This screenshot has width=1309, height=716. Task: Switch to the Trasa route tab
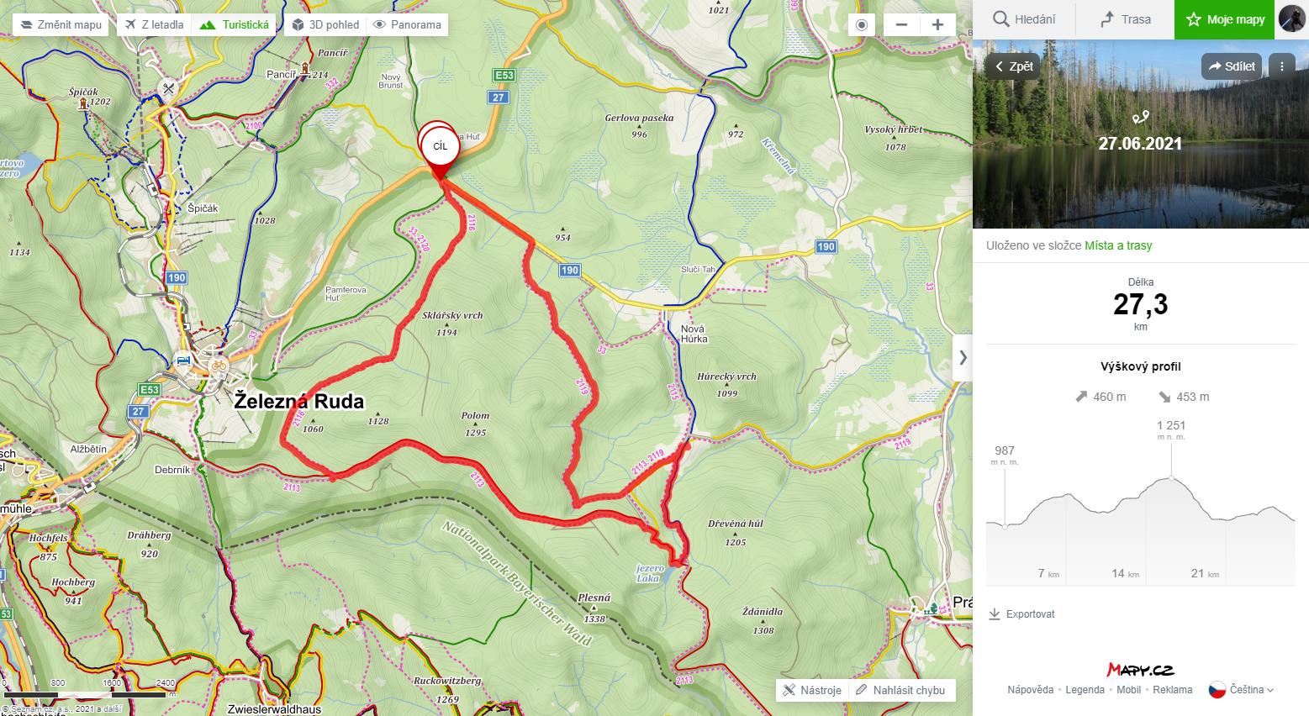coord(1125,19)
